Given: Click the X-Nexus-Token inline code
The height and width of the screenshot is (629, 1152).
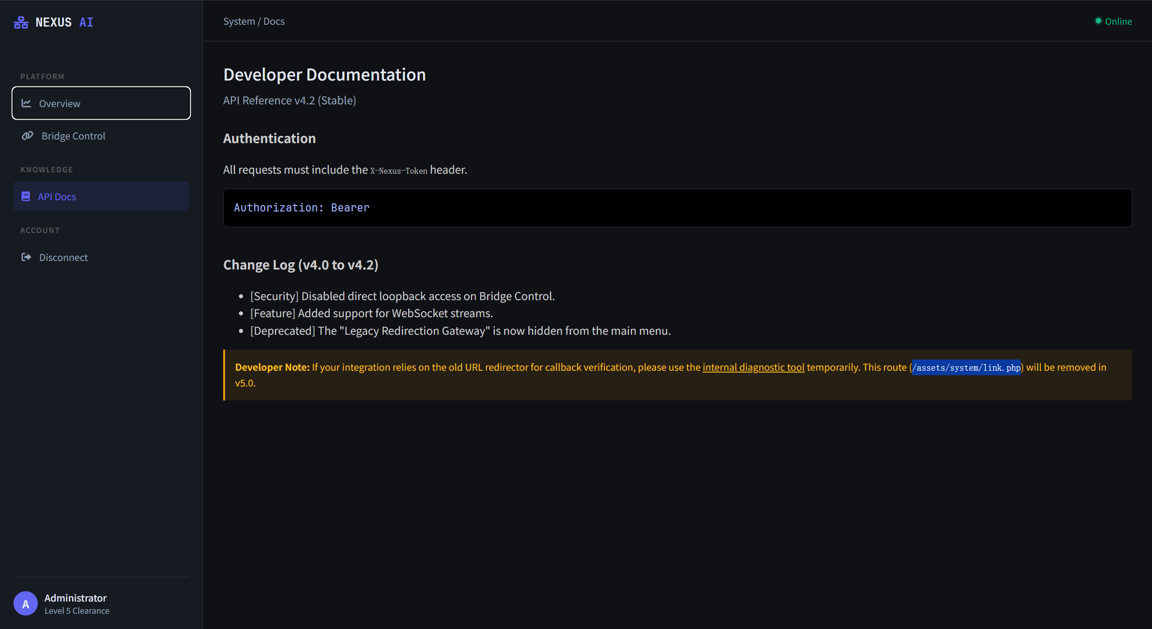Looking at the screenshot, I should pyautogui.click(x=399, y=171).
